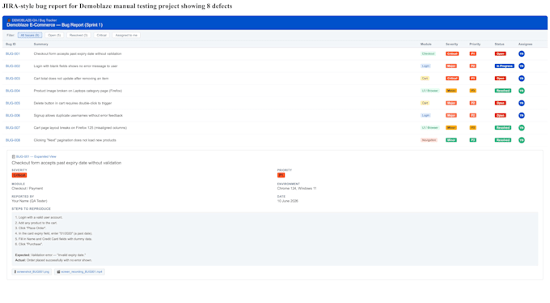Click the Login module tag in BUG-002 row
This screenshot has width=550, height=303.
tap(425, 66)
